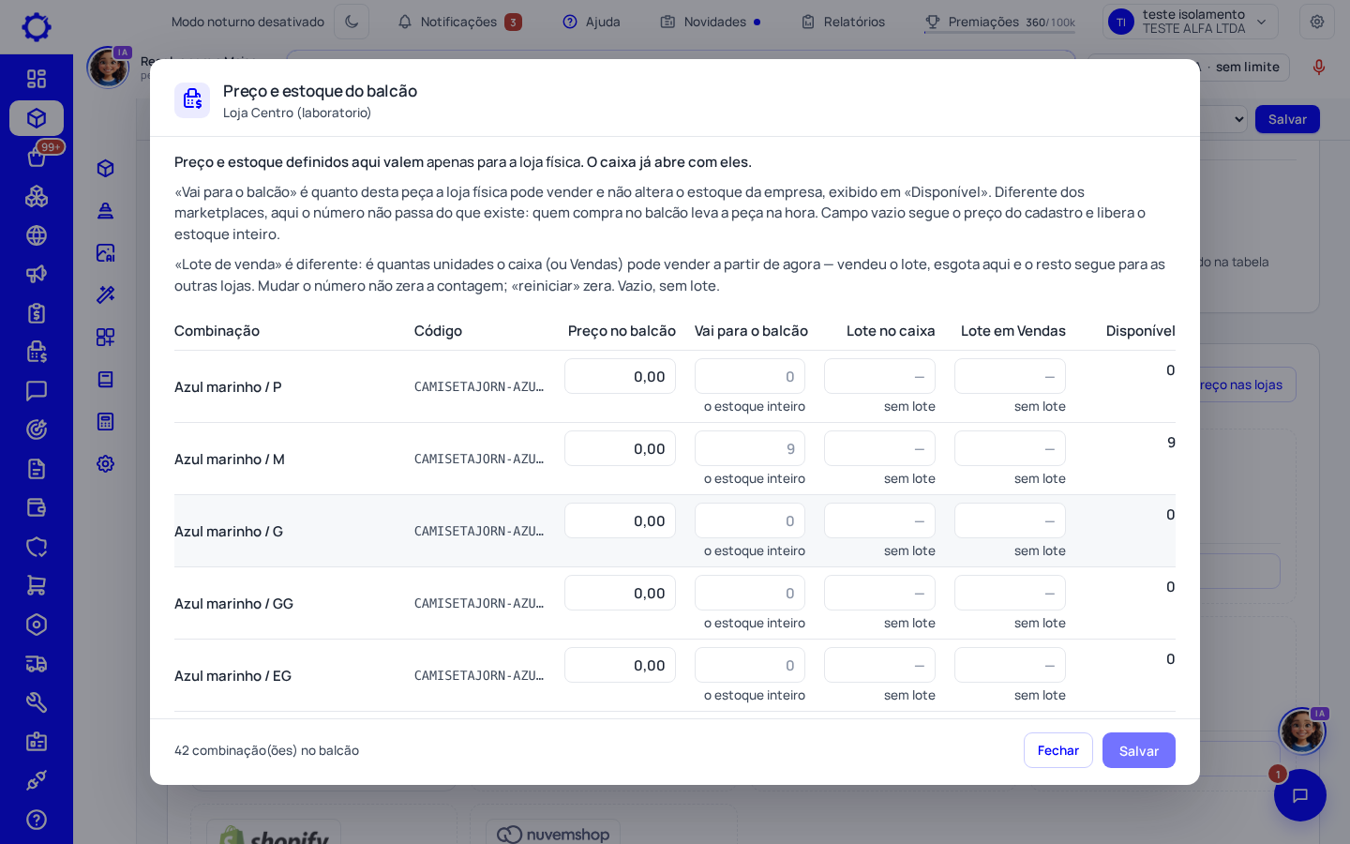
Task: Open the shopping cart icon in the main sidebar
Action: 37,585
